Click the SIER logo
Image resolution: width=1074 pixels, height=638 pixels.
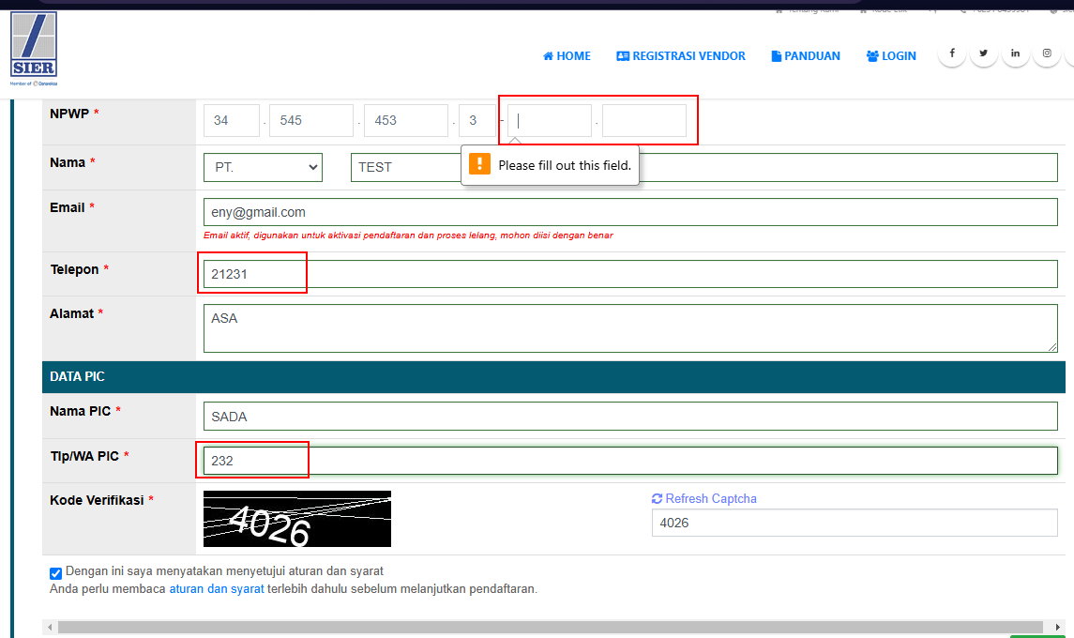[x=34, y=48]
